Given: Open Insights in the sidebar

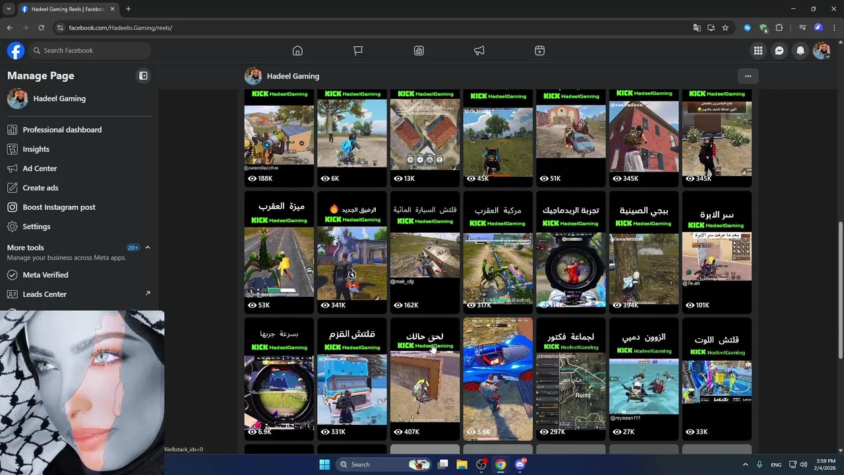Looking at the screenshot, I should pos(36,149).
